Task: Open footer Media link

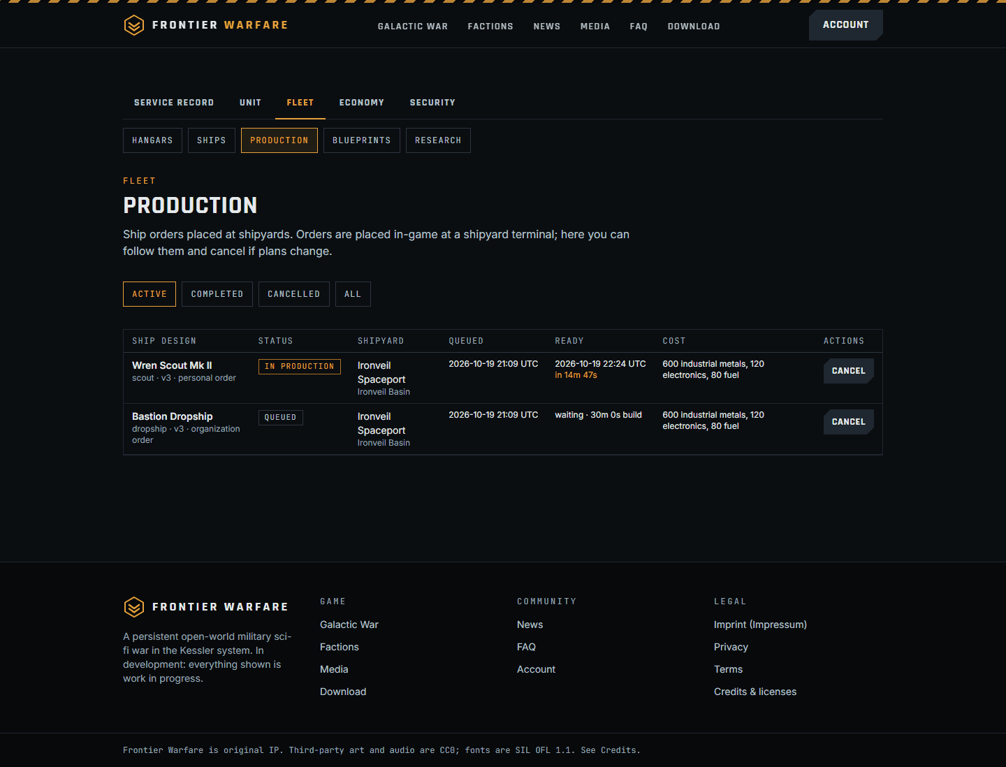Action: point(334,669)
